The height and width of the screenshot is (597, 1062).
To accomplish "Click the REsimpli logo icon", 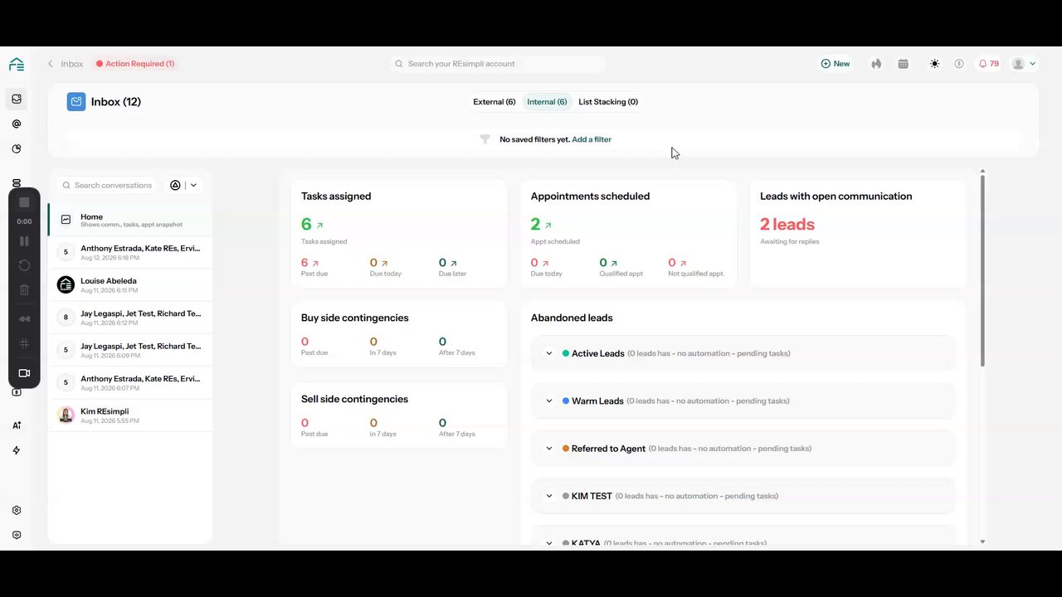I will pos(17,65).
